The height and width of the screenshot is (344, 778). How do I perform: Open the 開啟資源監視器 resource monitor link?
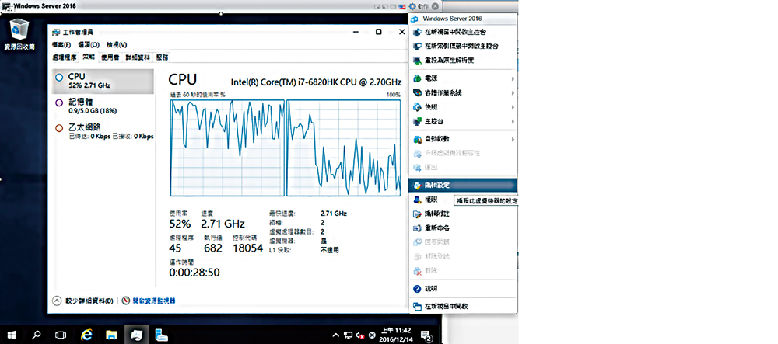(152, 301)
